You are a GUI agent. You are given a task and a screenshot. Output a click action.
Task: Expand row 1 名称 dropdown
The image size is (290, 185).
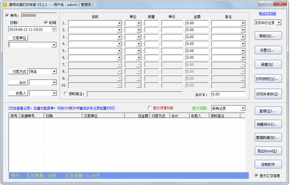pos(119,23)
